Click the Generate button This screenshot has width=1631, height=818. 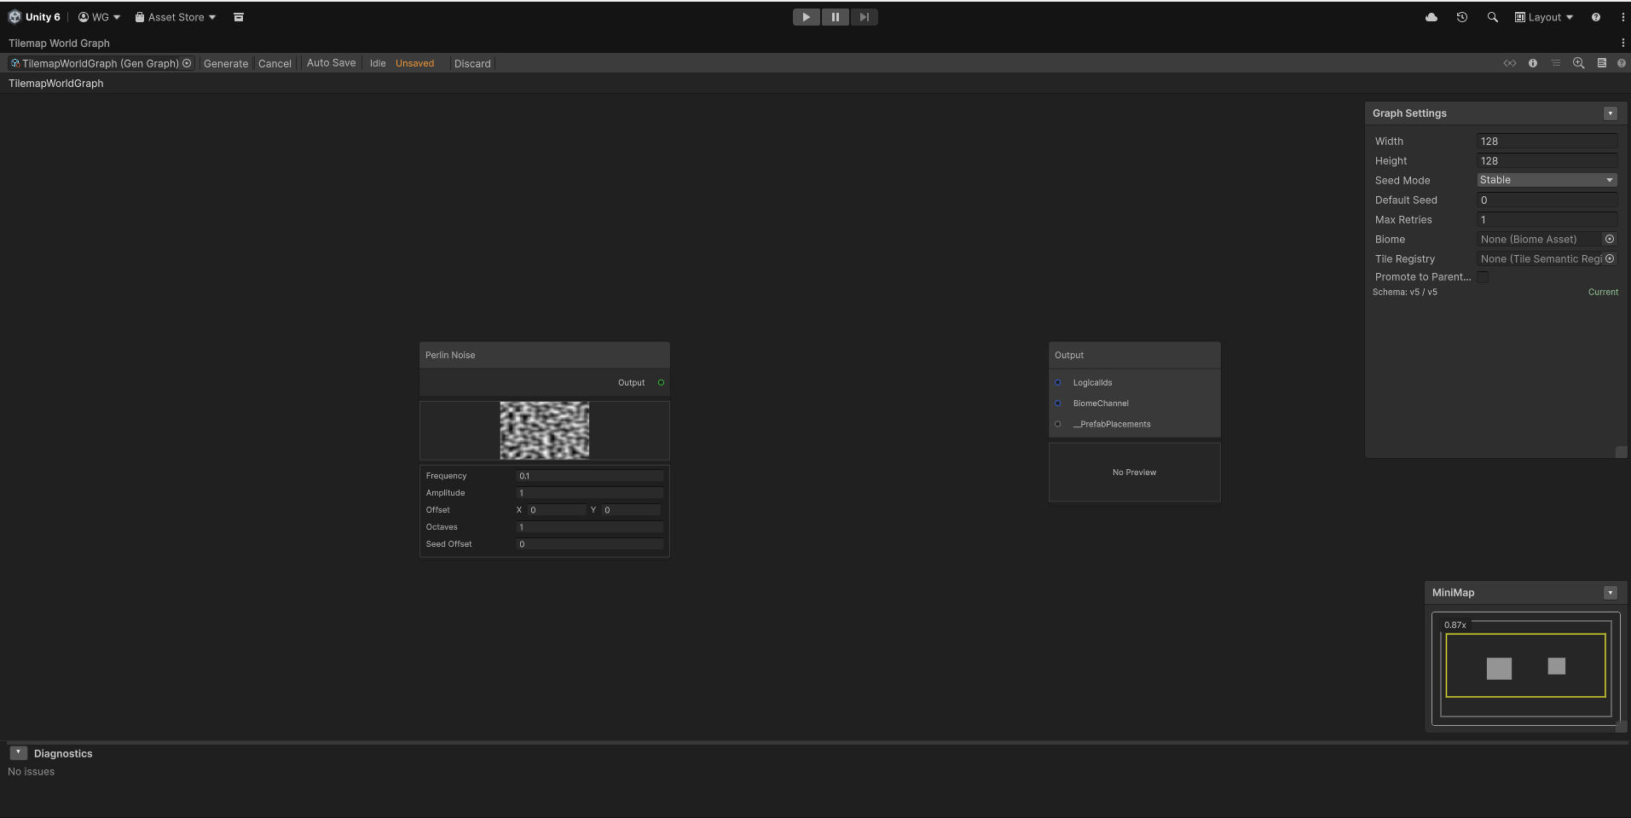[226, 63]
